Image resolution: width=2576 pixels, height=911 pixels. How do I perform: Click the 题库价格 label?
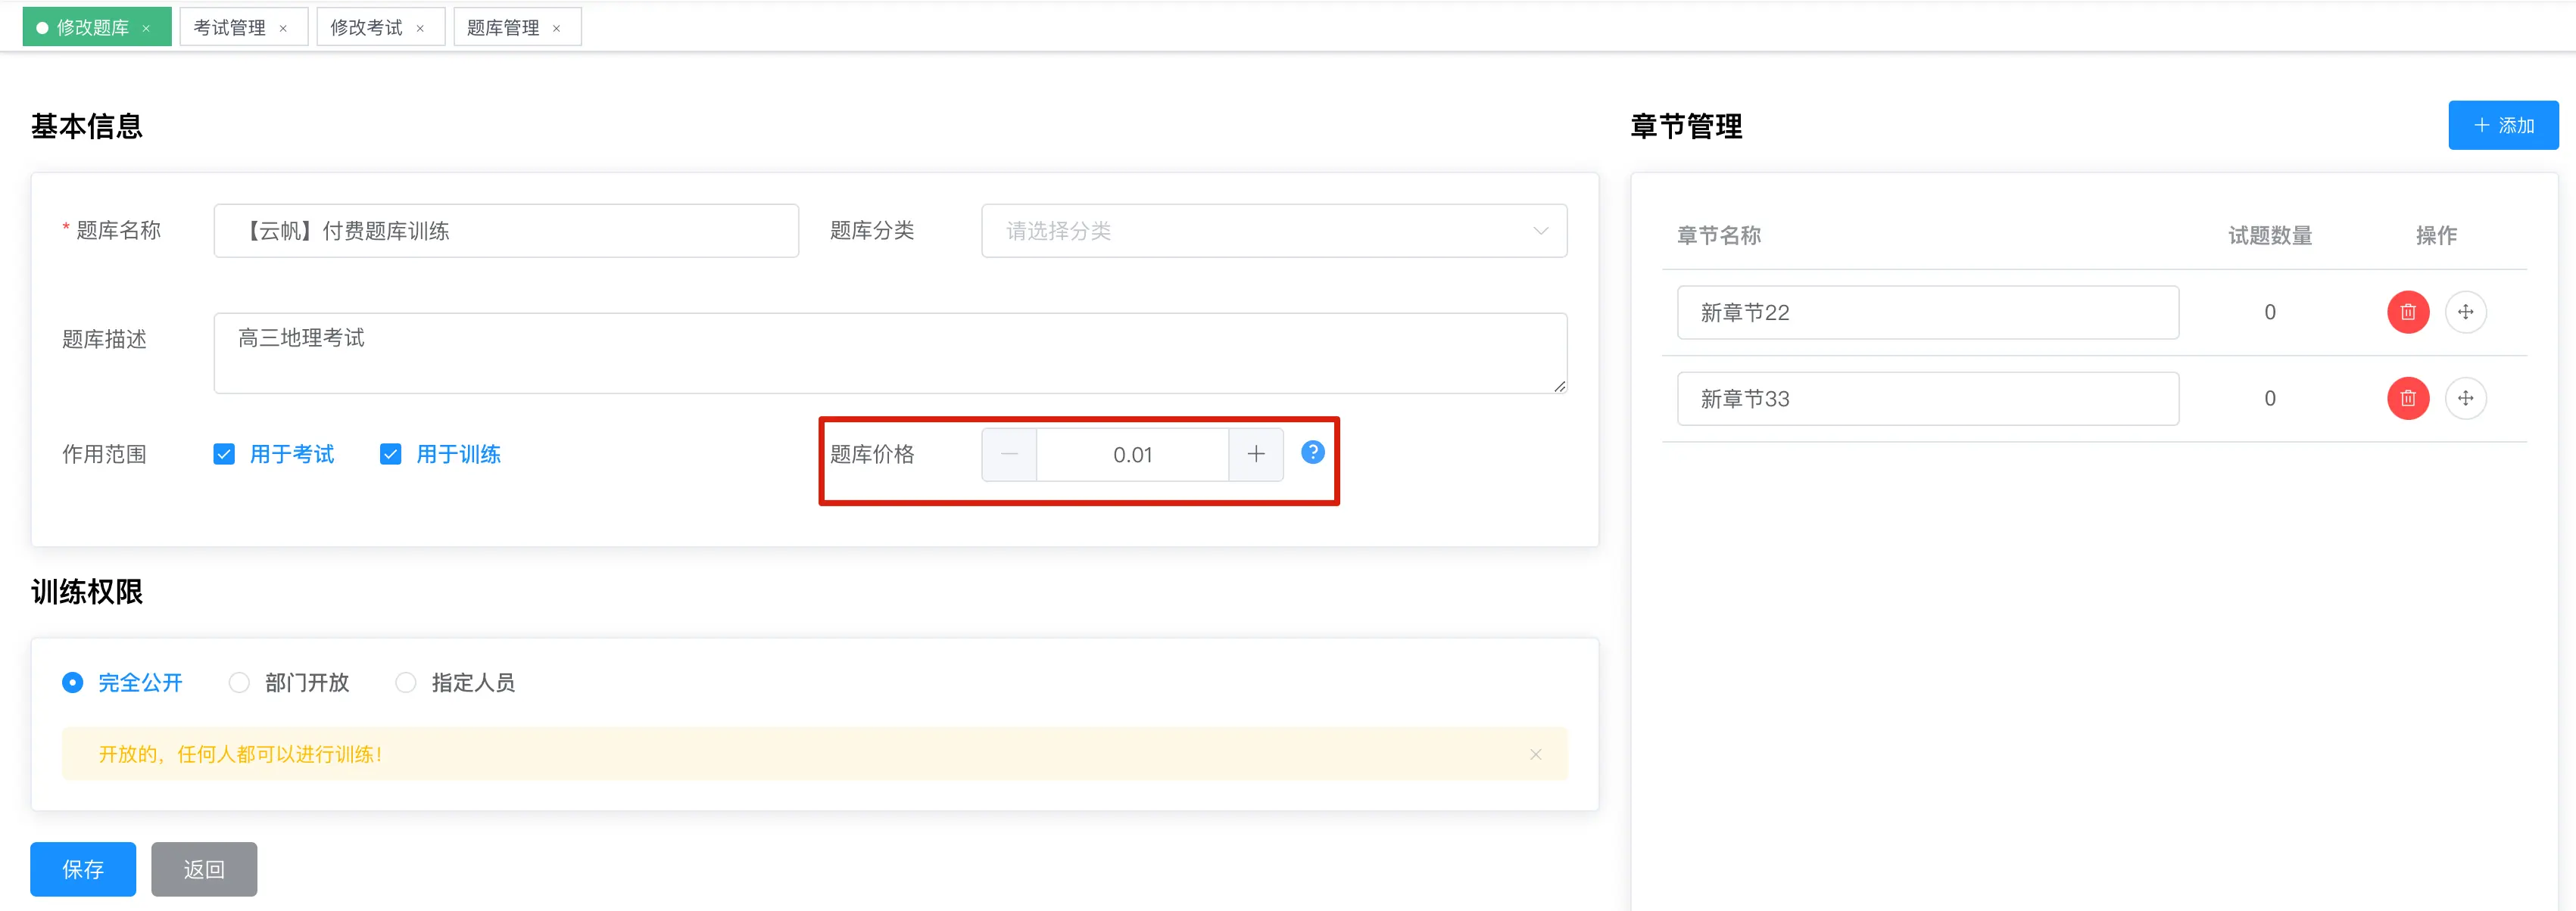coord(872,455)
